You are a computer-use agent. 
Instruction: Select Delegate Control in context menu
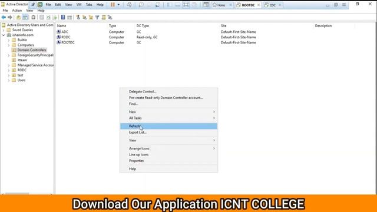tap(168, 92)
